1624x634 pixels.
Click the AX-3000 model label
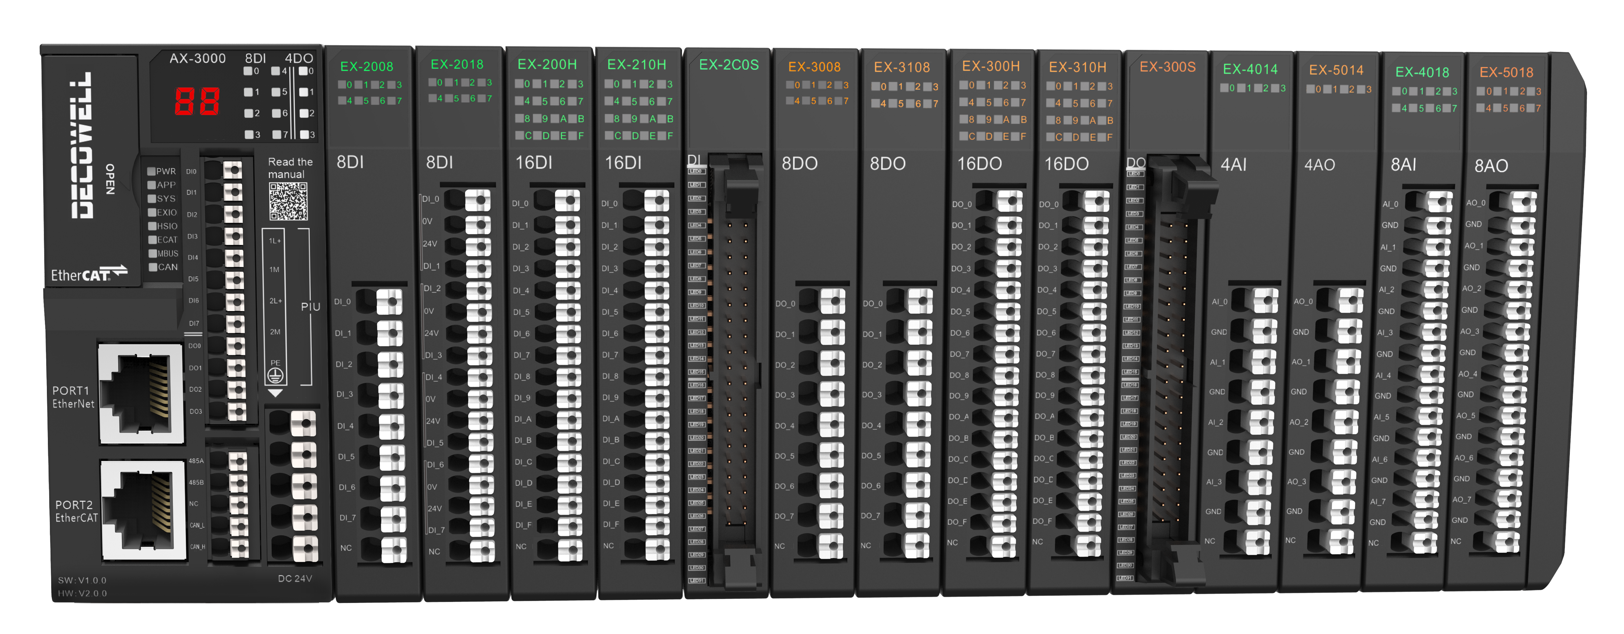pos(197,58)
